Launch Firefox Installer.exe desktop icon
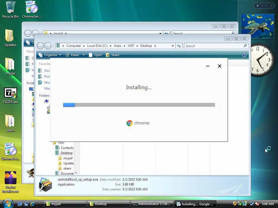 (10, 182)
